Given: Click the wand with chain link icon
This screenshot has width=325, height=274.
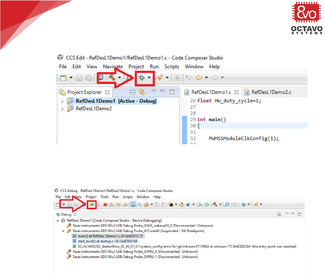Looking at the screenshot, I should point(140,205).
